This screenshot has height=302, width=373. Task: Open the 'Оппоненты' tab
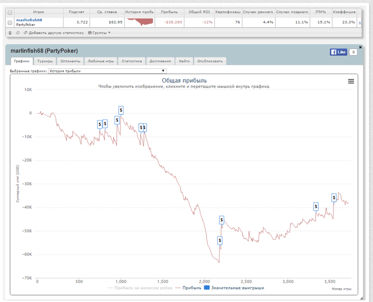pyautogui.click(x=70, y=61)
